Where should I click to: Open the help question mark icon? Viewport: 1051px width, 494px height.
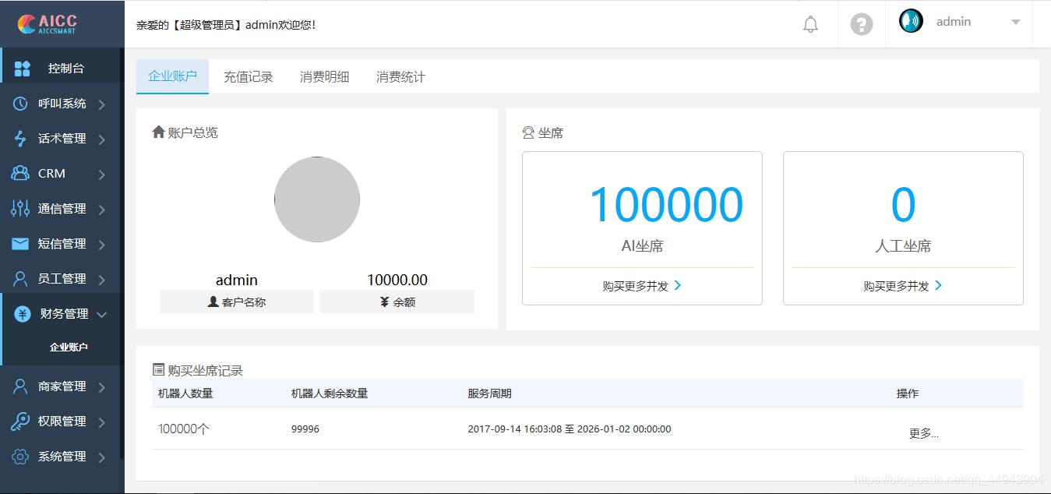tap(861, 24)
